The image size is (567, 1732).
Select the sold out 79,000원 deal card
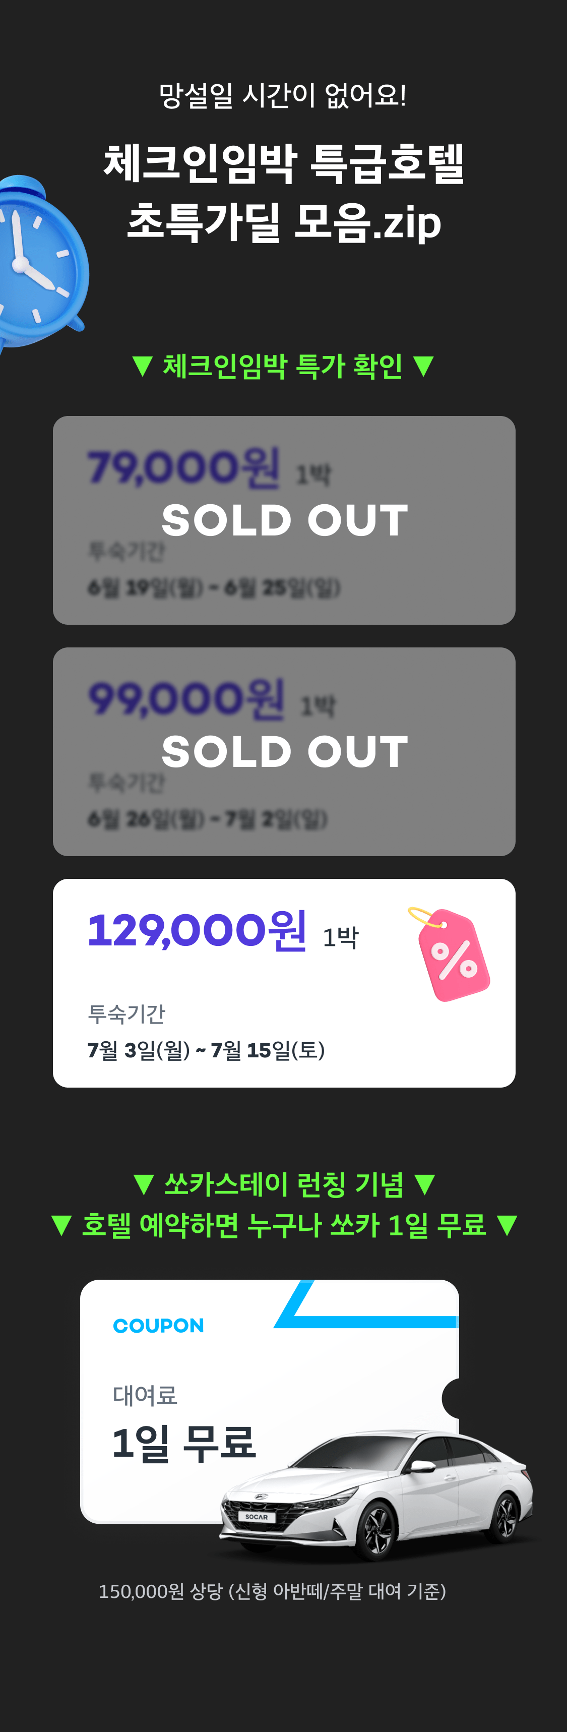[284, 520]
